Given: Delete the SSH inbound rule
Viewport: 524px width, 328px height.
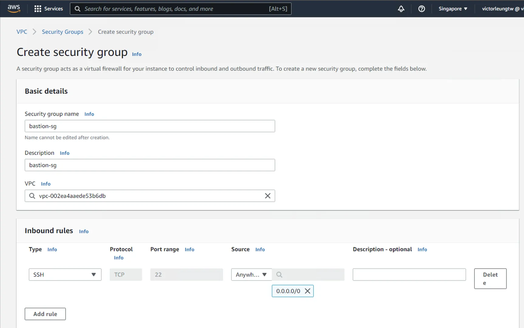Looking at the screenshot, I should (x=490, y=278).
